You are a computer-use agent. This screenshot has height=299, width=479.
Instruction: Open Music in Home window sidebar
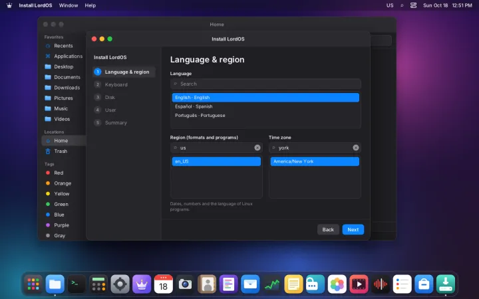63,108
